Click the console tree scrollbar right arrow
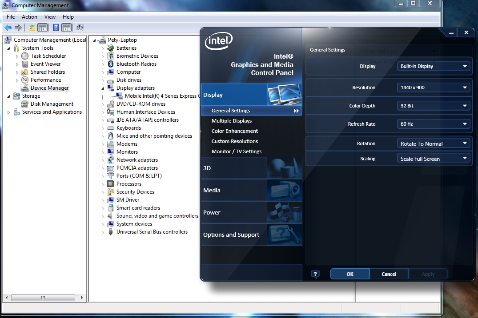 click(82, 298)
